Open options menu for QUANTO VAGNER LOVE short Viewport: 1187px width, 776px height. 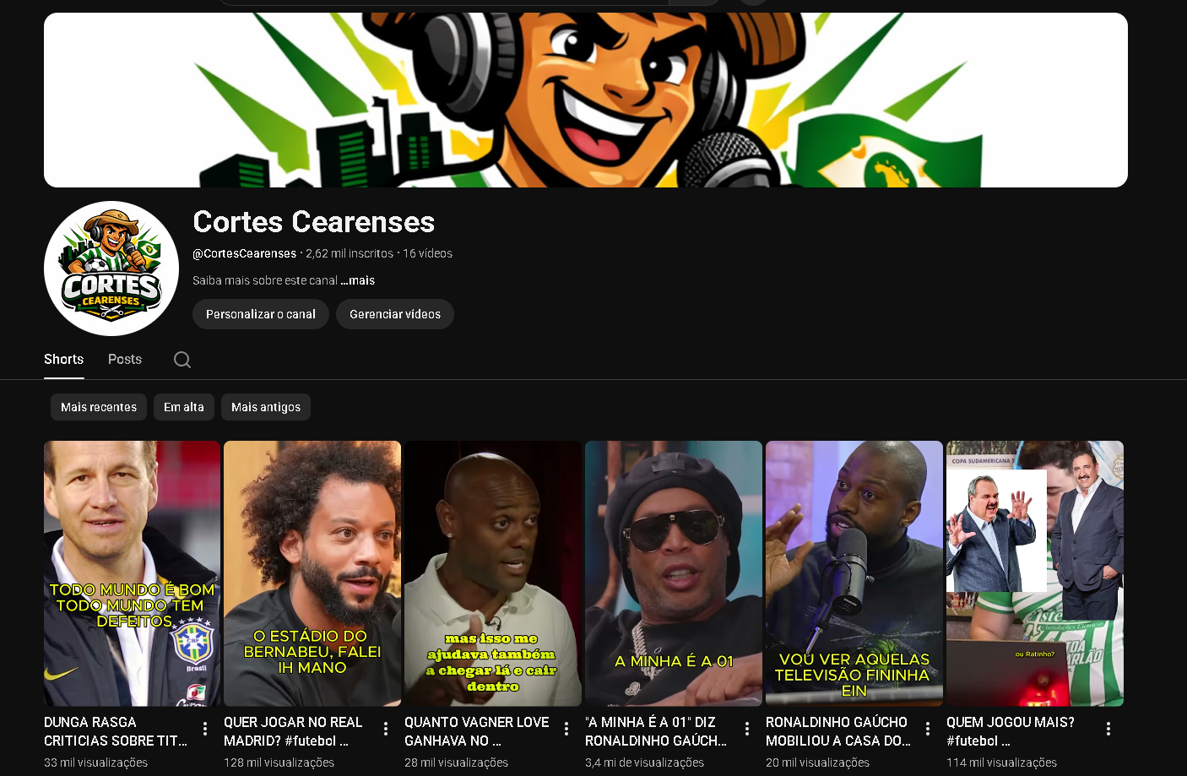pyautogui.click(x=566, y=729)
